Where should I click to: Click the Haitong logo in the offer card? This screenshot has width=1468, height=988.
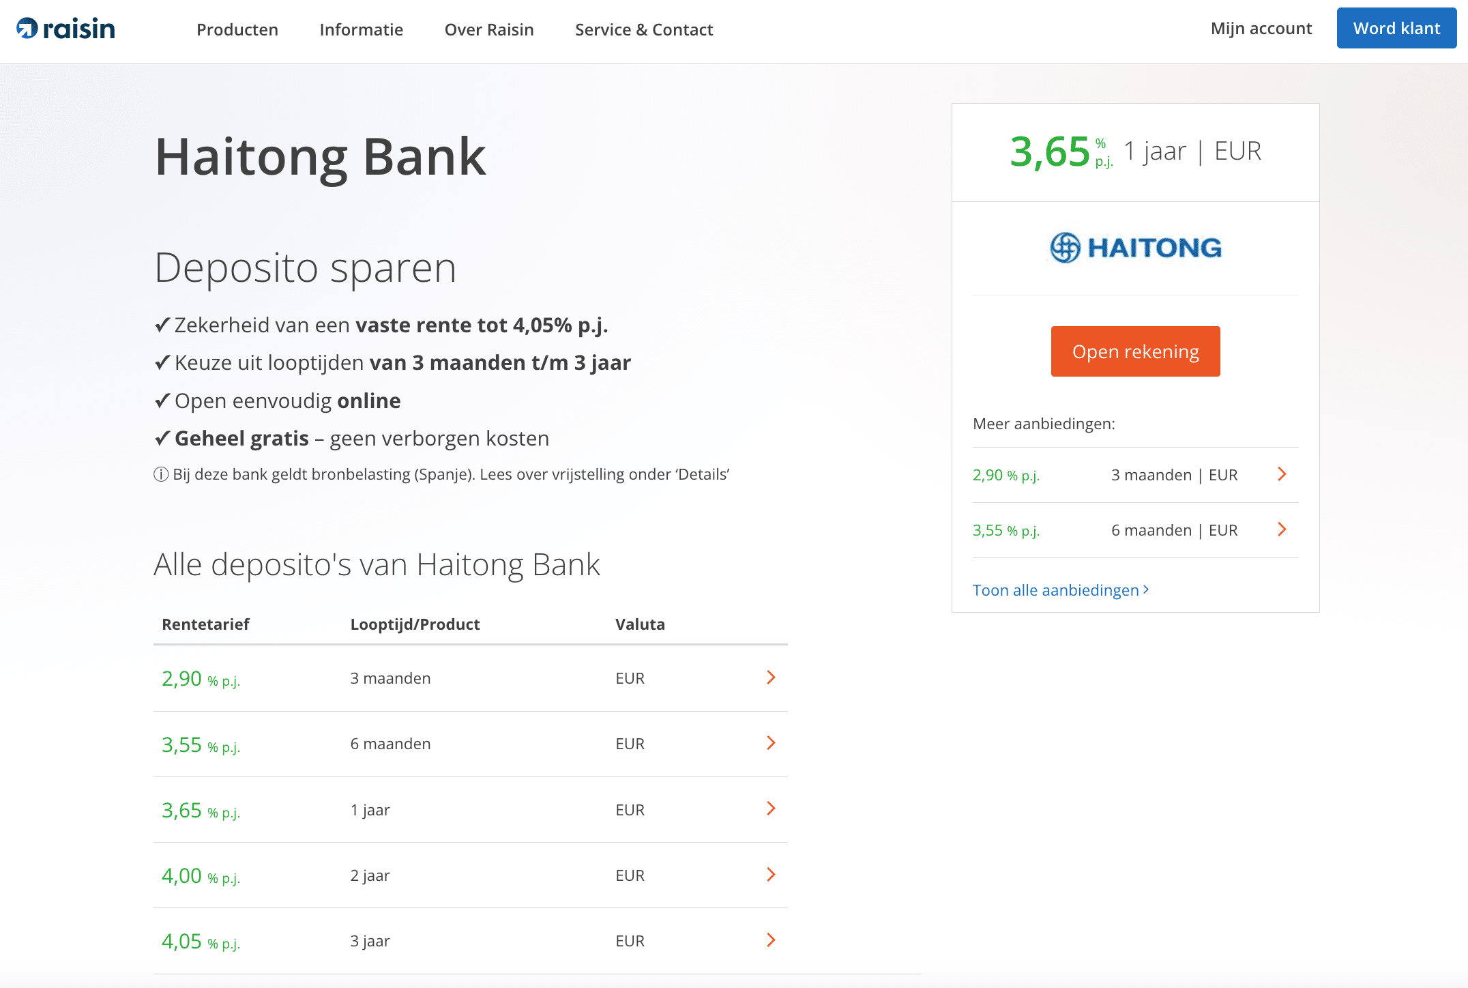1135,248
